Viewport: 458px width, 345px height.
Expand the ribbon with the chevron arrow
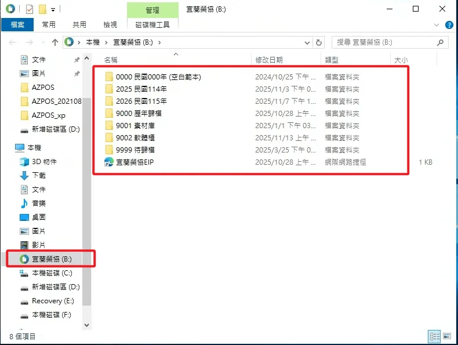[x=439, y=25]
